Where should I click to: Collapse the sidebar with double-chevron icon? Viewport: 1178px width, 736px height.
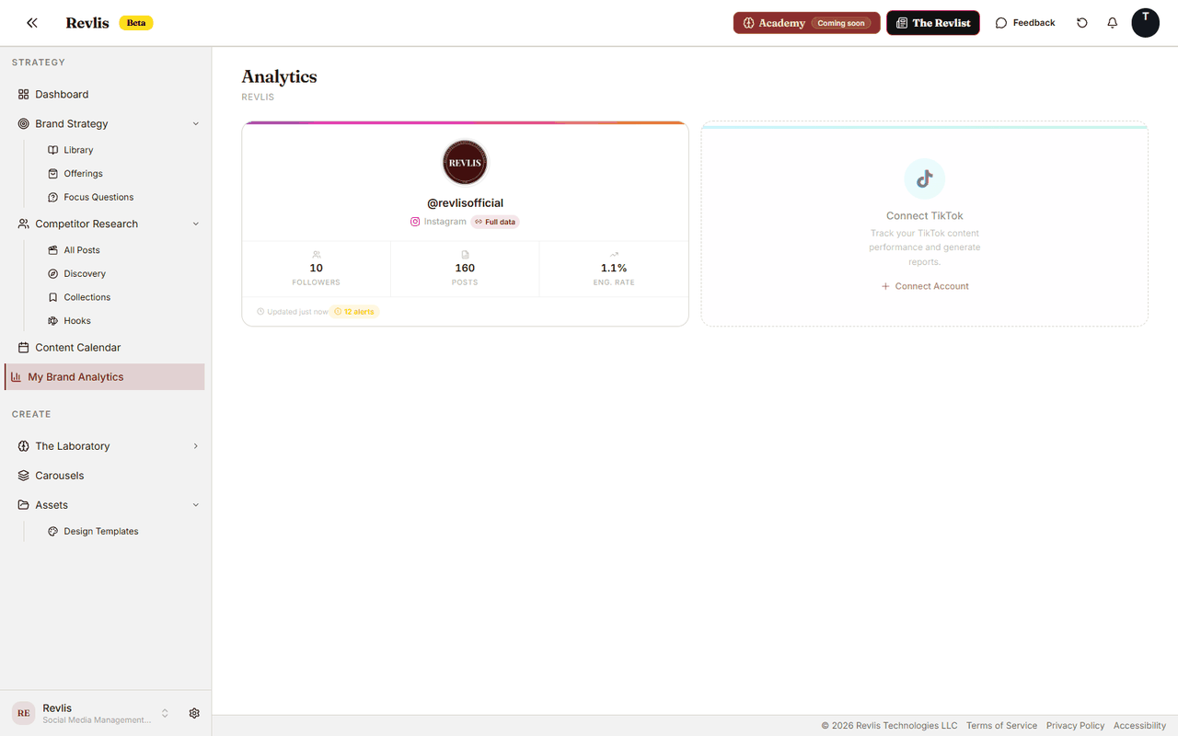pos(32,23)
